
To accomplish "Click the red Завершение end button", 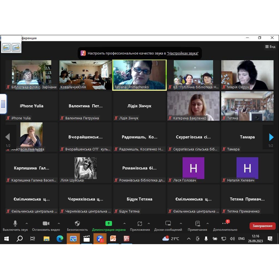I will [262, 226].
